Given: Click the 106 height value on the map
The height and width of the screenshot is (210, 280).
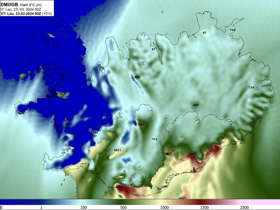Looking at the screenshot, I should (x=232, y=30).
